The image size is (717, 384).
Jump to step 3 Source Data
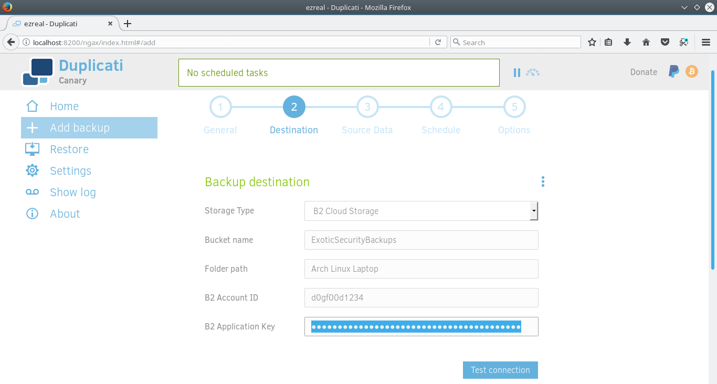click(x=367, y=107)
